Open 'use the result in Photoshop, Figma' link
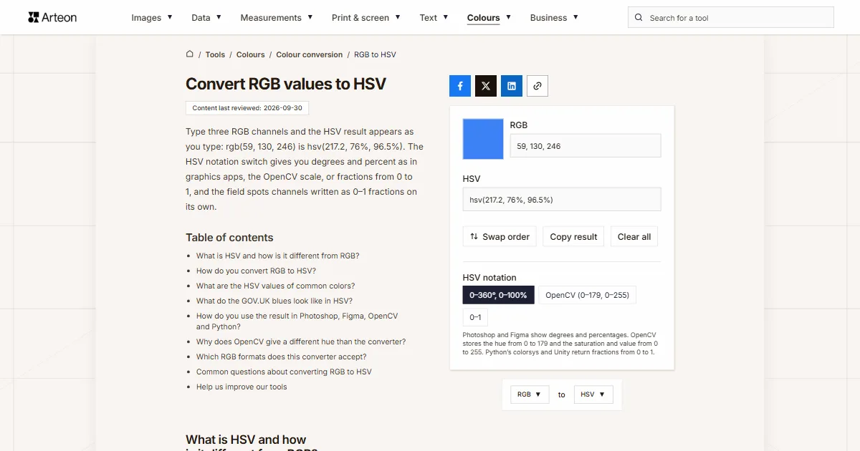The image size is (860, 451). click(x=297, y=321)
